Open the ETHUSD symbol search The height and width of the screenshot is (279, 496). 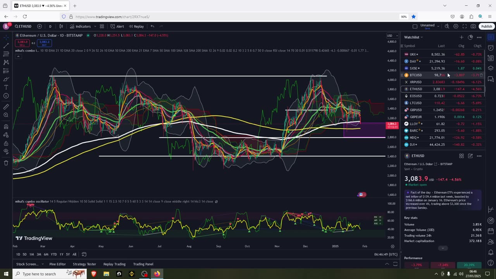23,26
